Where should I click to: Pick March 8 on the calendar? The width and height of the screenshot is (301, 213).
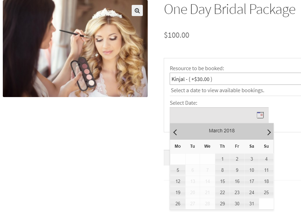pyautogui.click(x=222, y=170)
